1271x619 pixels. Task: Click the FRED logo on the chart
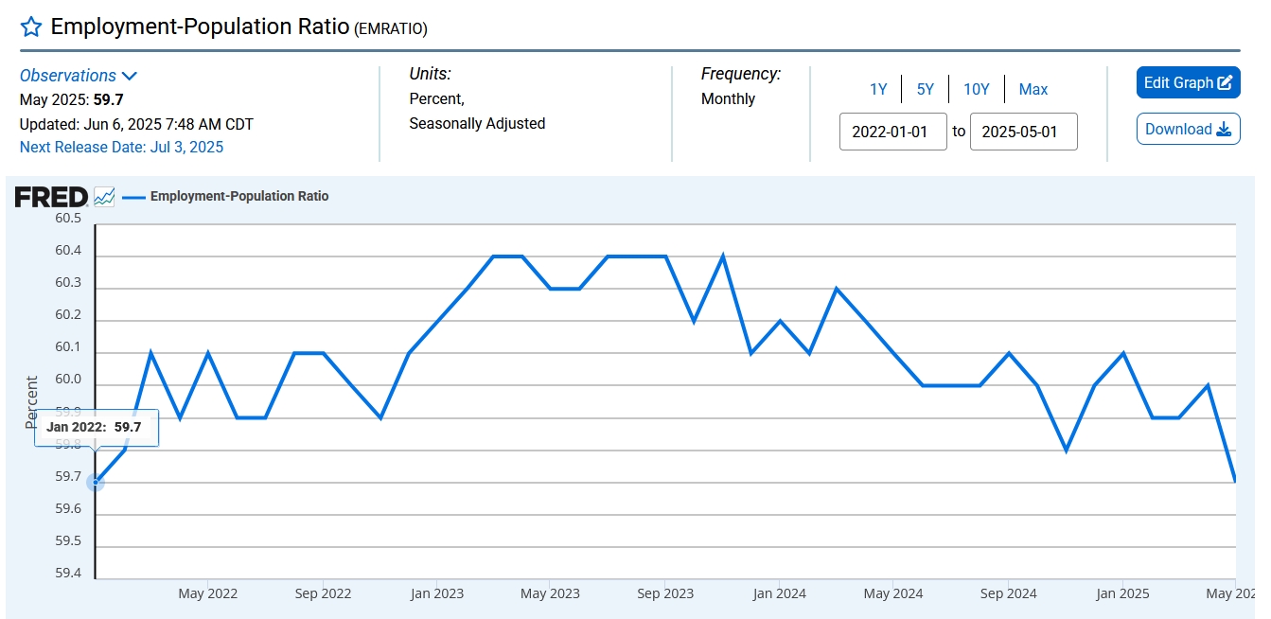[51, 197]
